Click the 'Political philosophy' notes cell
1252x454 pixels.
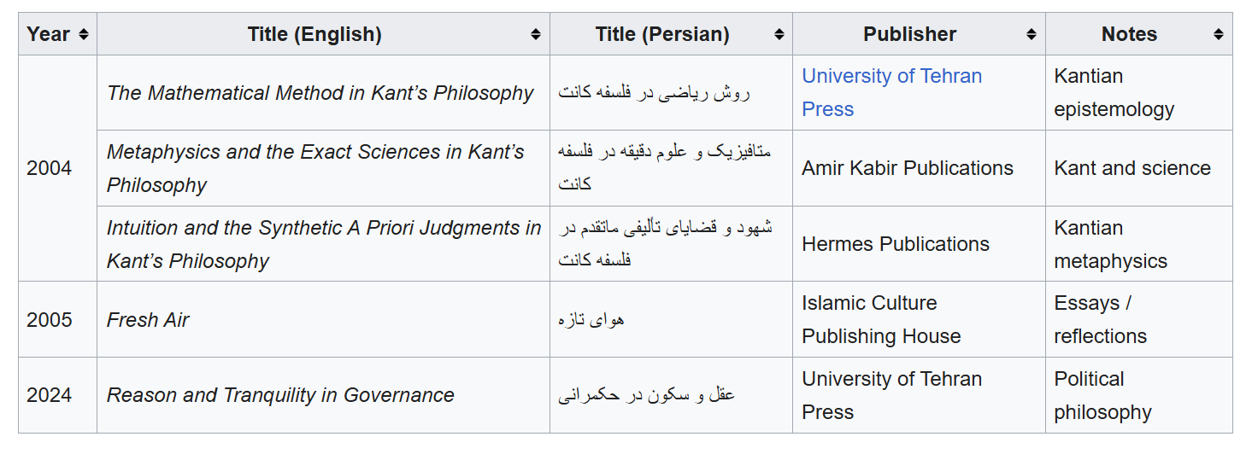(1102, 395)
